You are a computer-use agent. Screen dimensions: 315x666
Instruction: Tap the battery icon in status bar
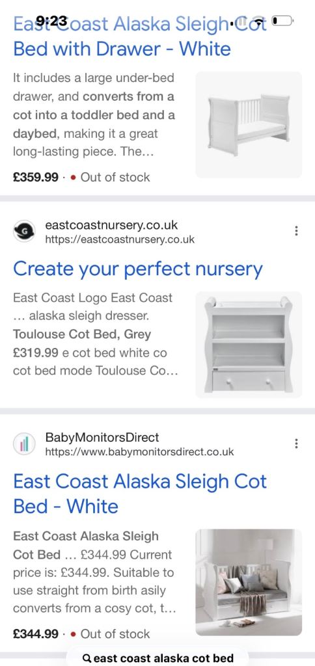tap(282, 20)
